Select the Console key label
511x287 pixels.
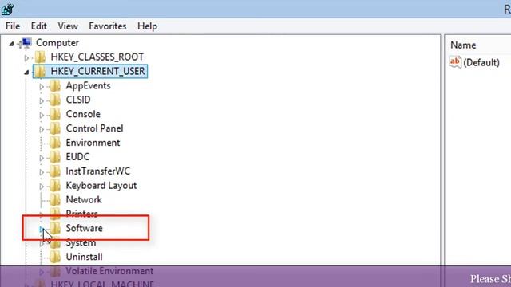(83, 114)
